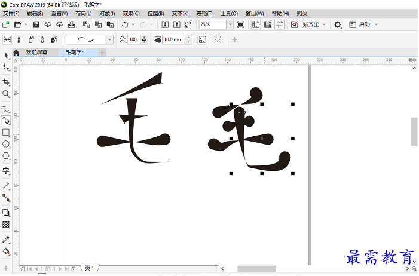This screenshot has height=276, width=419.
Task: Toggle the Calligraphic pen mode icon
Action: 42,40
